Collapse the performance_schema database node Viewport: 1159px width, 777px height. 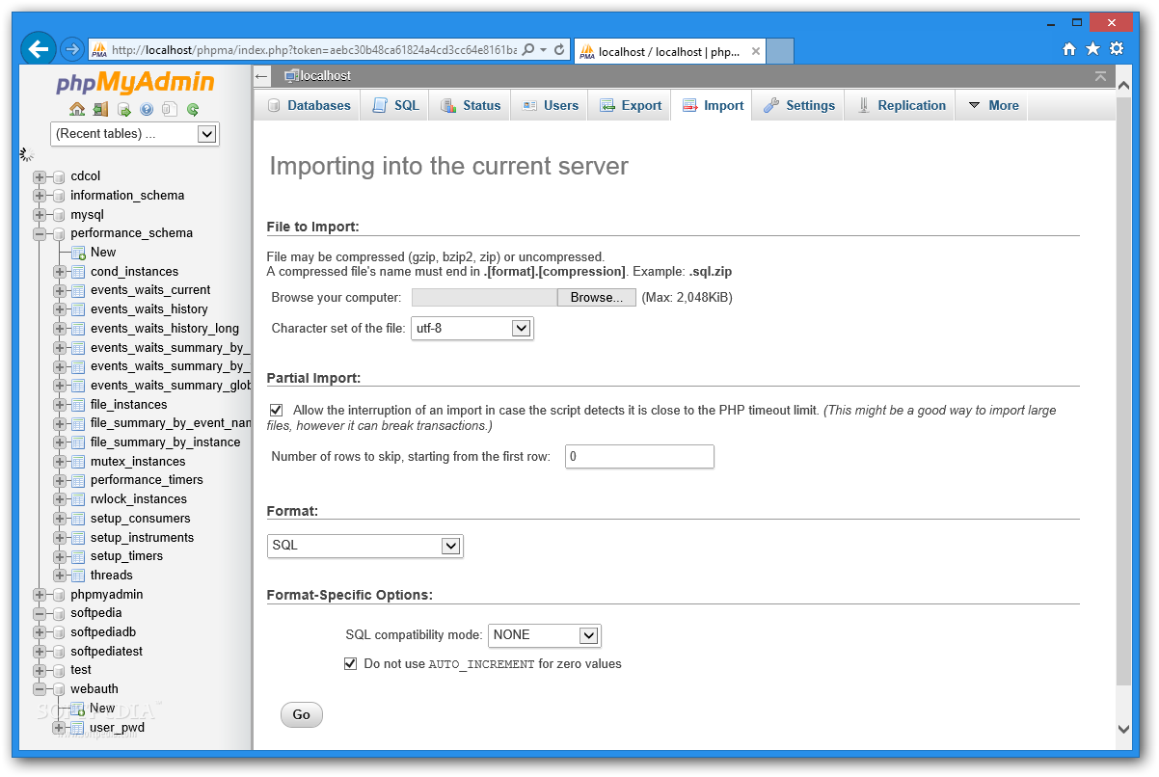(x=40, y=233)
